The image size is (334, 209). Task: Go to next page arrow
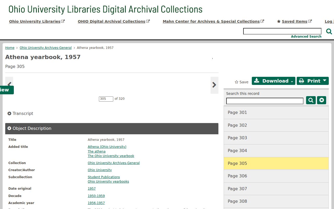[x=214, y=85]
